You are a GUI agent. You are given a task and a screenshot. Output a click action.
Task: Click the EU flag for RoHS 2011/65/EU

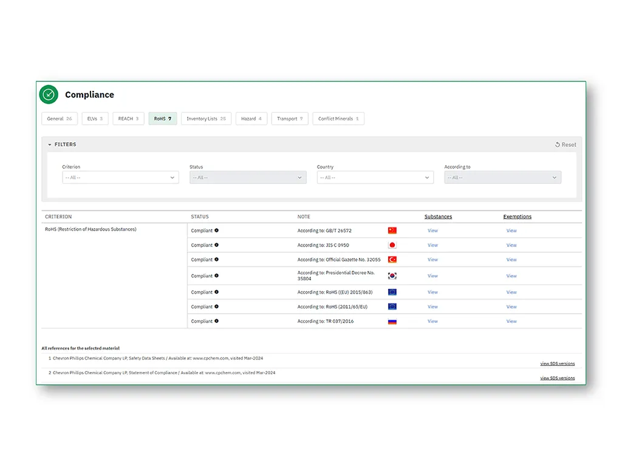(x=392, y=306)
